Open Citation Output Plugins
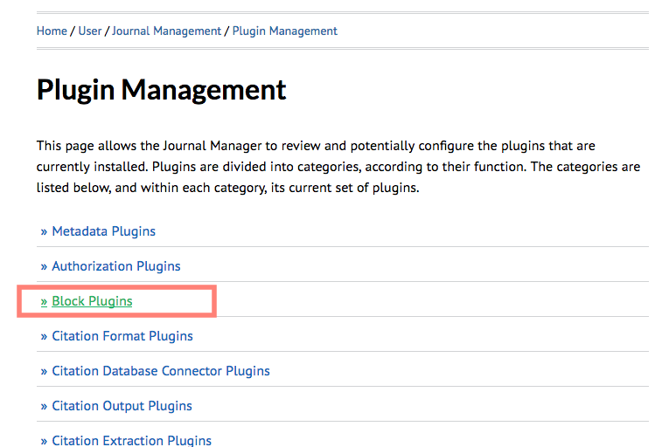Screen dimensions: 662x447 pyautogui.click(x=122, y=406)
